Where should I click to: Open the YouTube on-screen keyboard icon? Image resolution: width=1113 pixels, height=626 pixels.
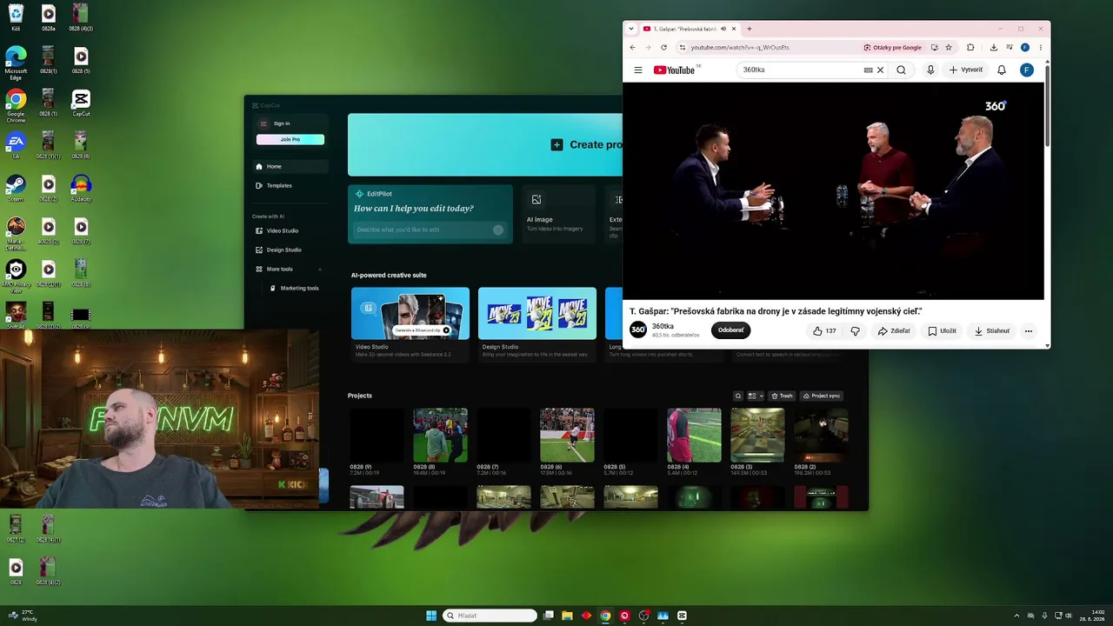(868, 70)
